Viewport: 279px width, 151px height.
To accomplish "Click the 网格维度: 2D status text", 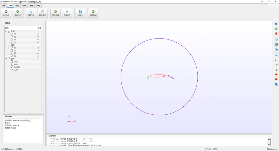I will (272, 149).
